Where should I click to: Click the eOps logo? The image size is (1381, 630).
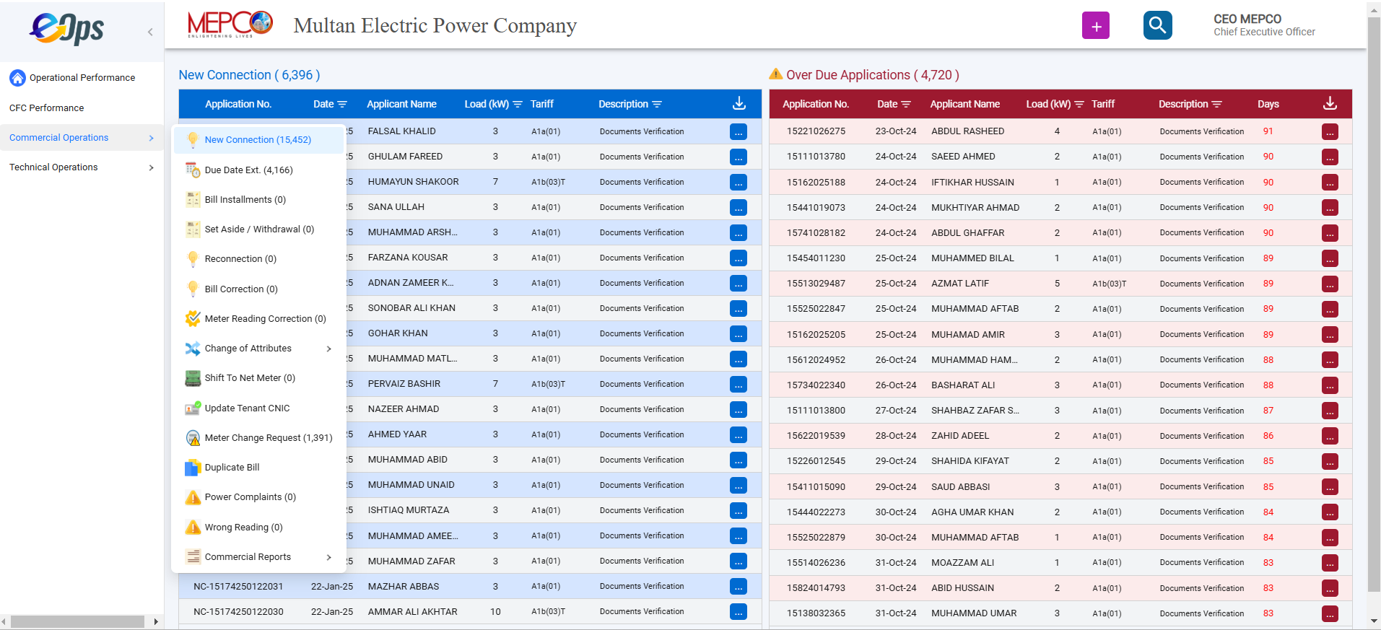66,29
